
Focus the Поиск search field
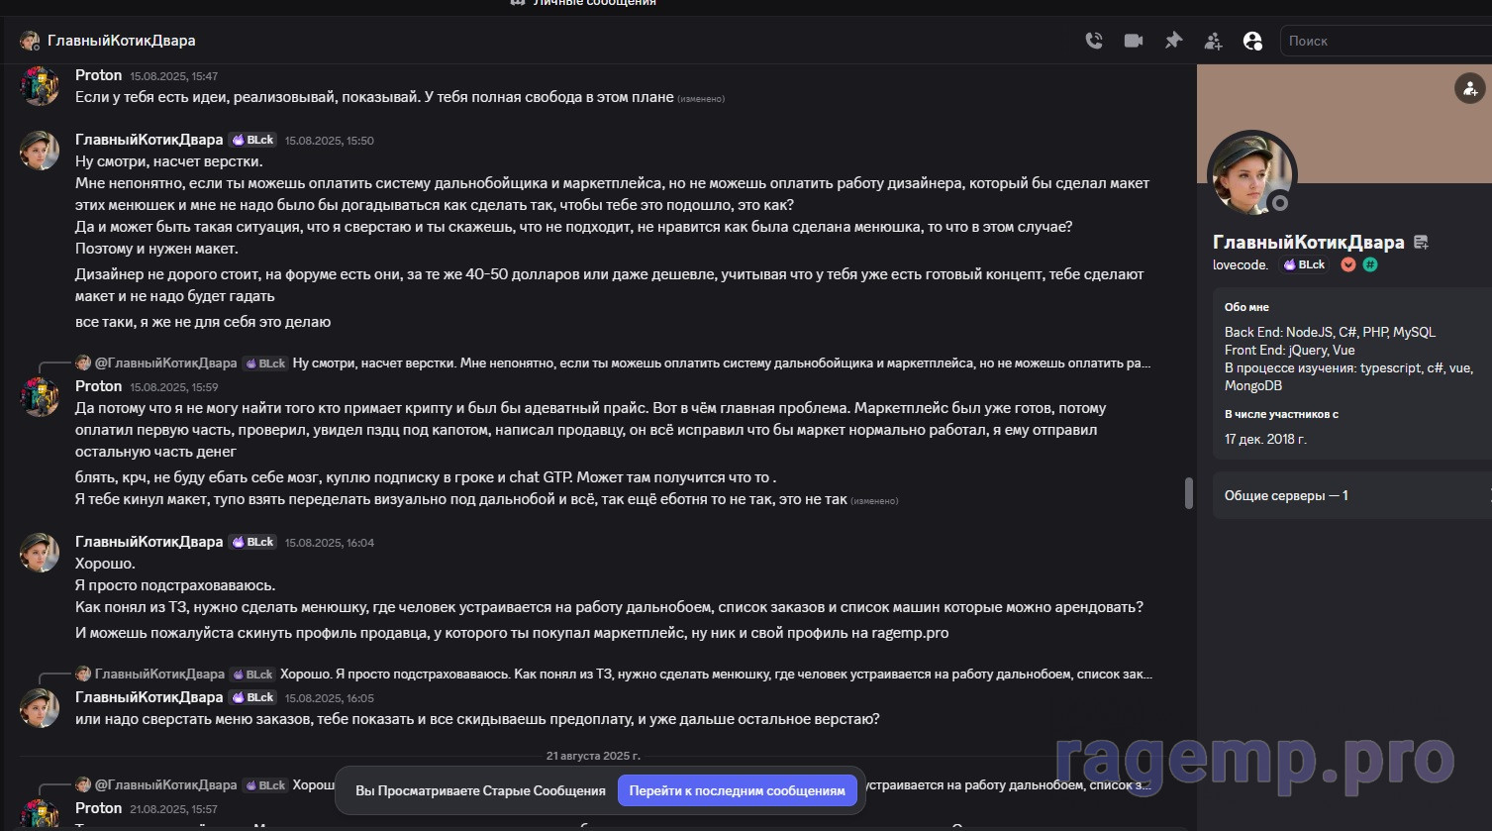(x=1386, y=41)
